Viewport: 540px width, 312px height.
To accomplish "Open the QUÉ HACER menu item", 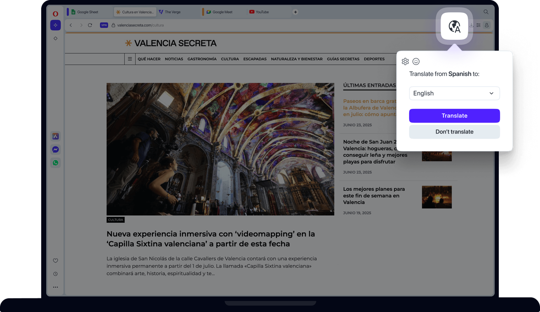I will (149, 59).
